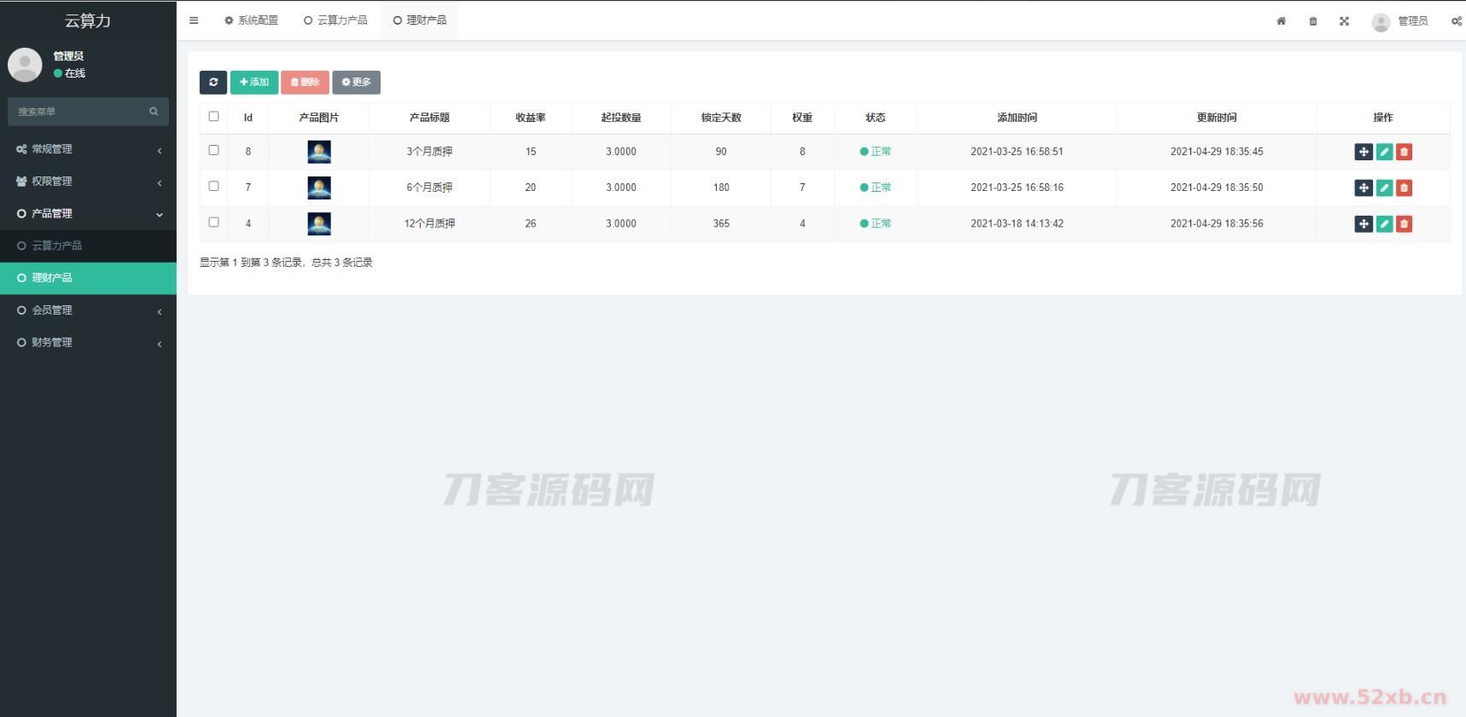Click the sidebar hamburger menu icon
This screenshot has width=1466, height=717.
(x=194, y=20)
